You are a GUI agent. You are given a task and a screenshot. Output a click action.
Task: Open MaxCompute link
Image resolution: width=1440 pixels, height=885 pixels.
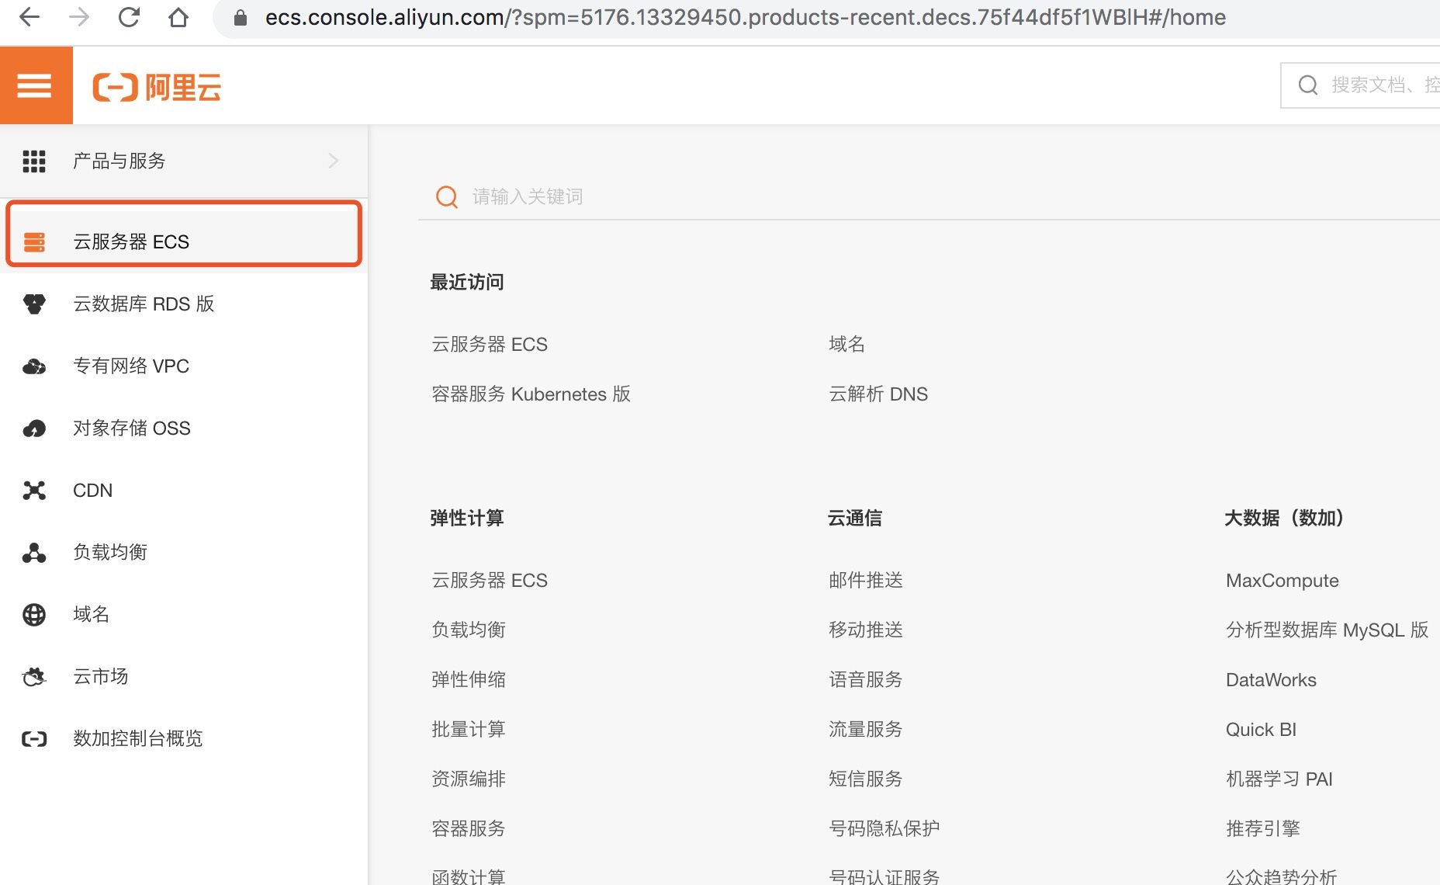(x=1282, y=581)
